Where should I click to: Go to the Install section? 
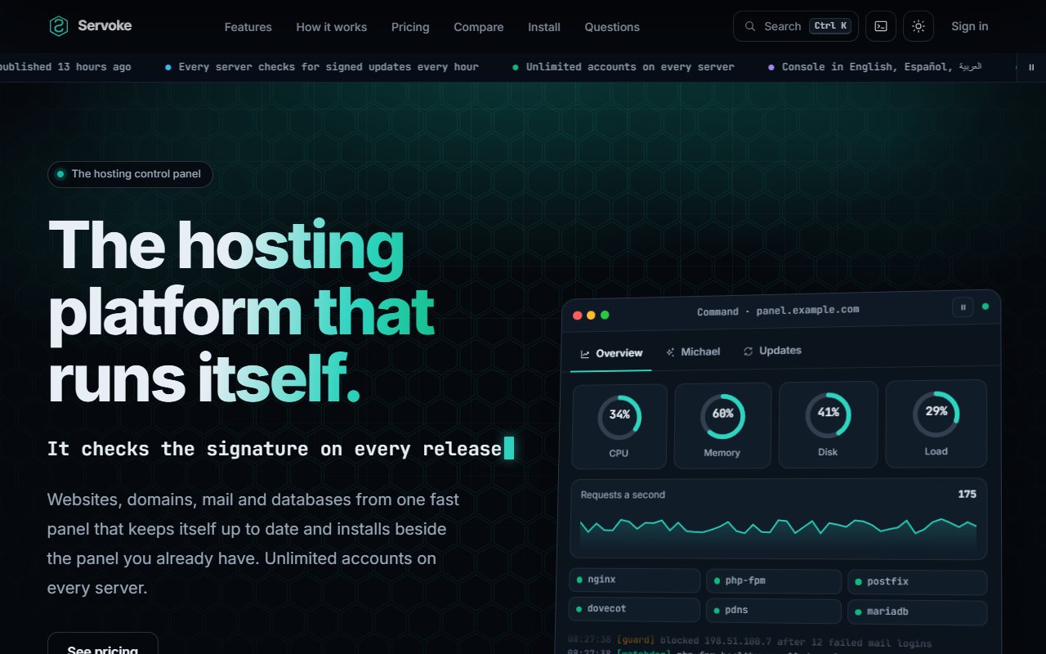[x=544, y=27]
